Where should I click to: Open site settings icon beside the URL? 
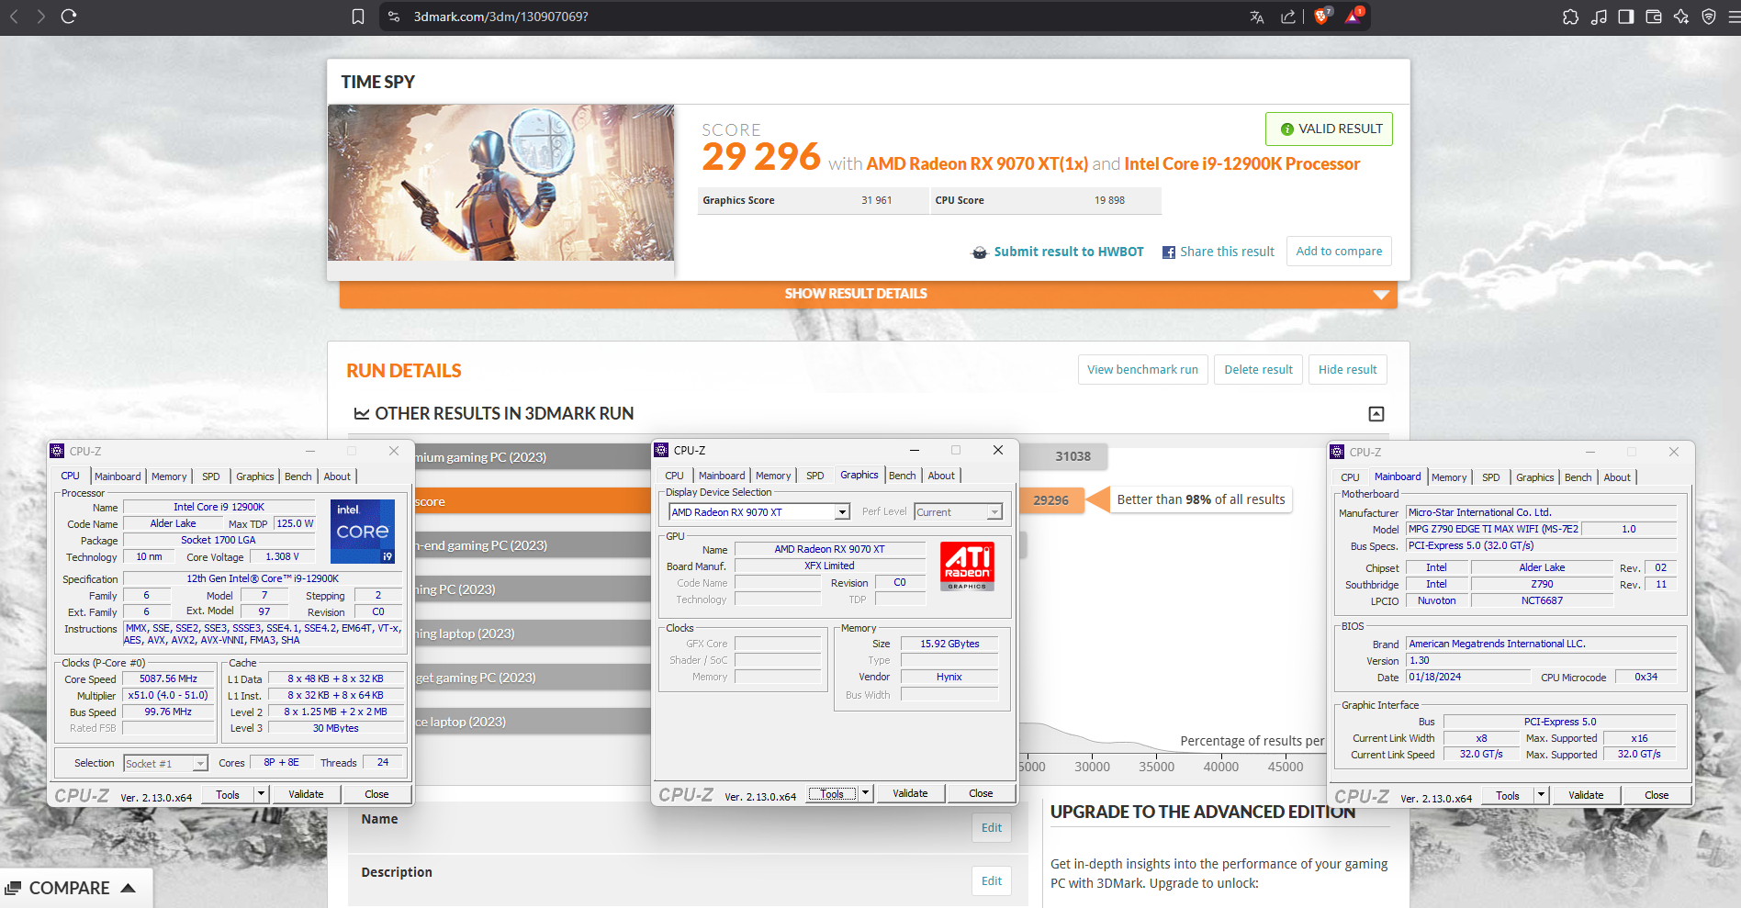point(394,17)
